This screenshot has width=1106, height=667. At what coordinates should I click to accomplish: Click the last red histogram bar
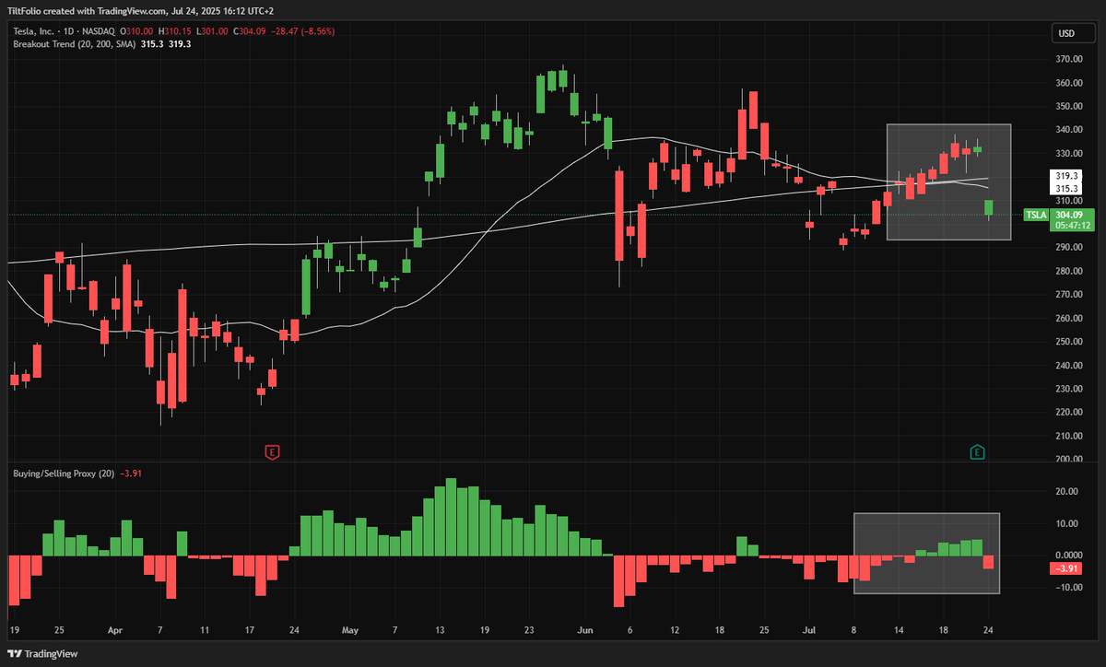pos(989,562)
